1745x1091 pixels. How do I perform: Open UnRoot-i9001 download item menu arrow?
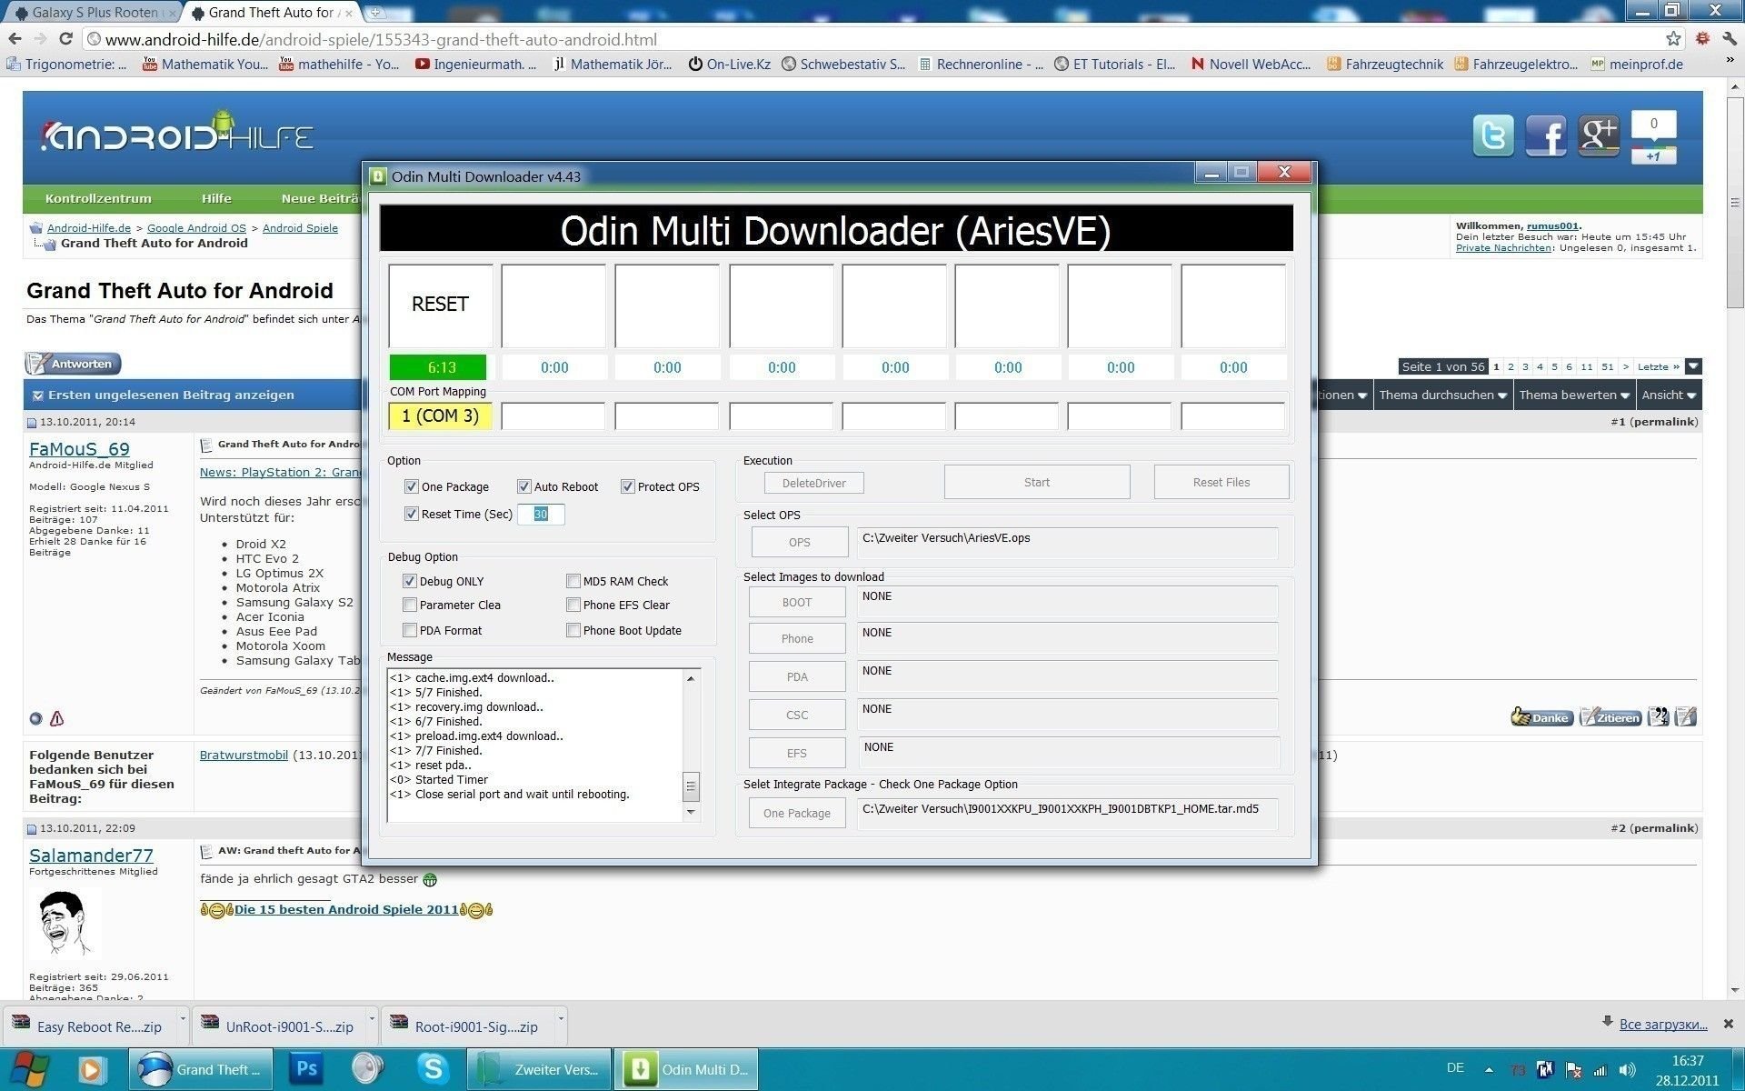[x=372, y=1019]
